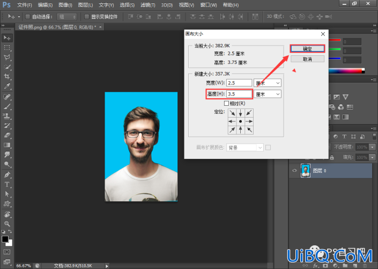Click the foreground color swatch

tap(5, 239)
